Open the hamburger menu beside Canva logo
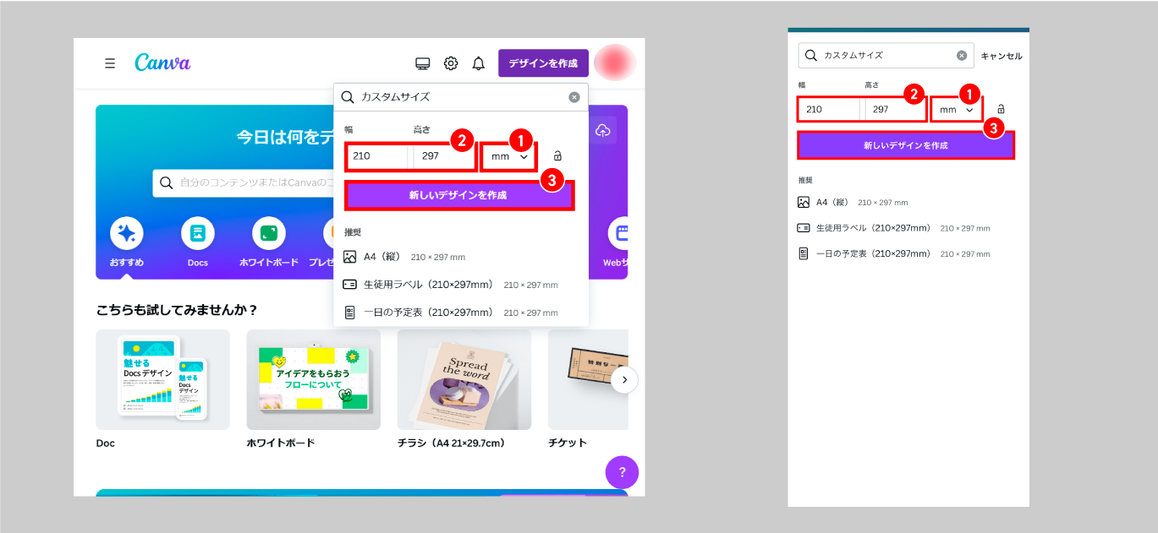 [x=110, y=63]
